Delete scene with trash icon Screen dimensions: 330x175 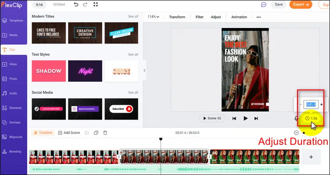(105, 133)
